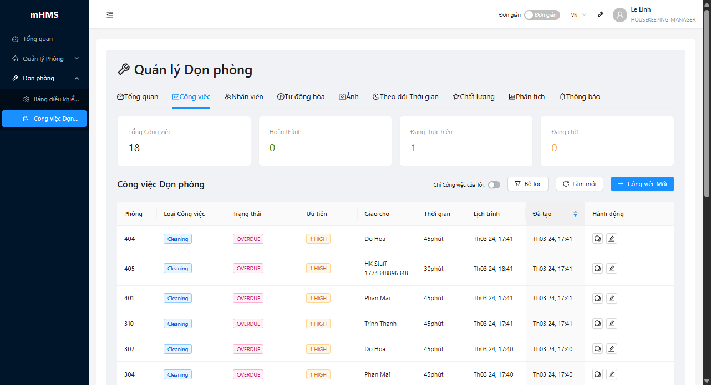Open comment icon for room 404 task

pyautogui.click(x=597, y=239)
